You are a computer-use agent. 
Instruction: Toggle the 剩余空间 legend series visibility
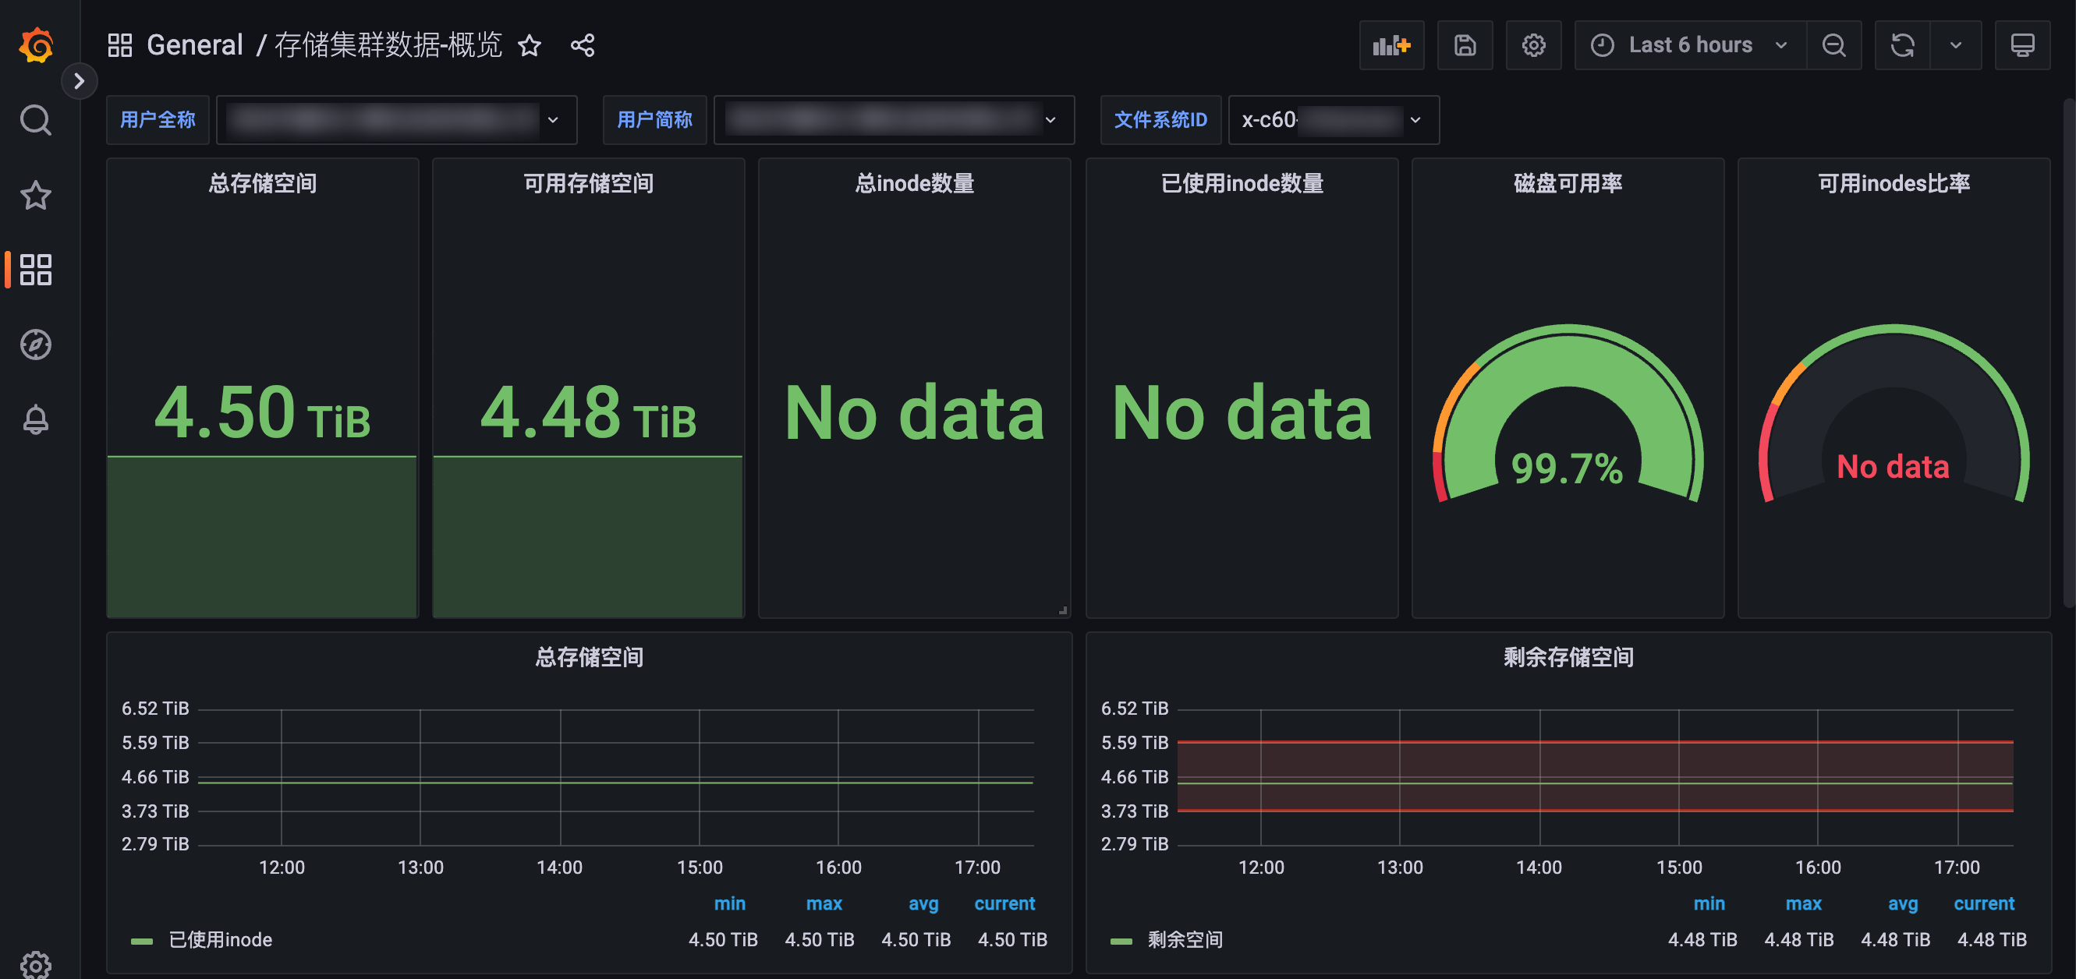pyautogui.click(x=1184, y=939)
